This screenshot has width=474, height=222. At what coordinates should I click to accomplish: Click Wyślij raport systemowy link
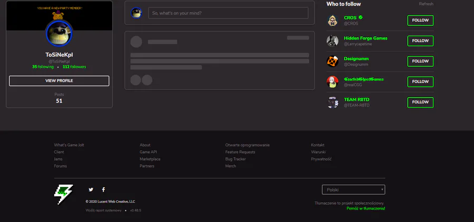pyautogui.click(x=103, y=210)
